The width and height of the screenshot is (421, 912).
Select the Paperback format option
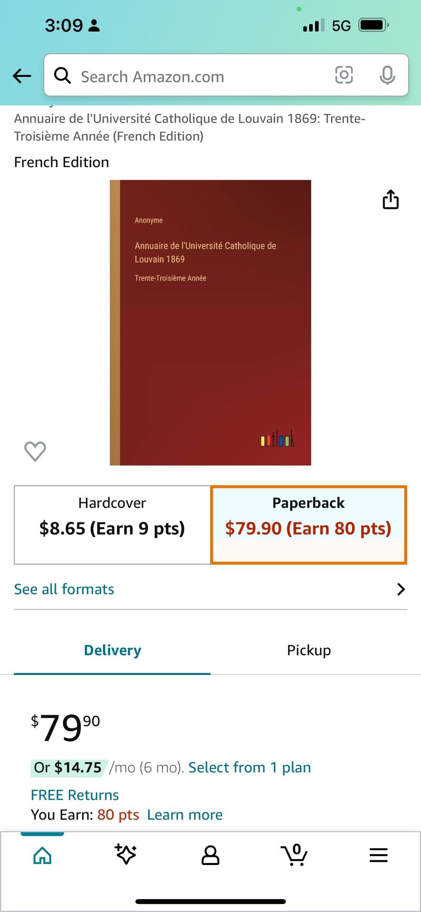coord(309,525)
